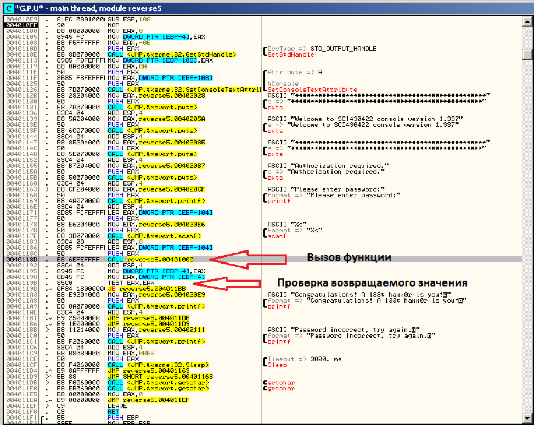
Task: Select CALL kernel32.GetStdHandle line
Action: (x=172, y=54)
